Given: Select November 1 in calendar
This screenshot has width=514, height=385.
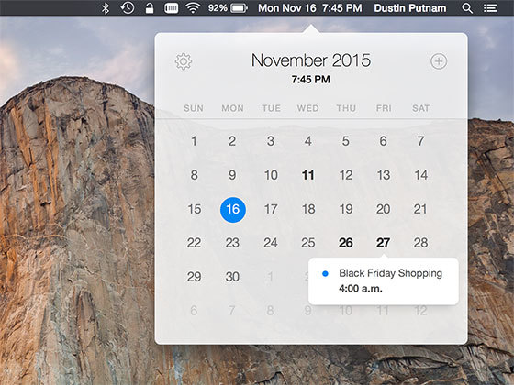Looking at the screenshot, I should [194, 141].
